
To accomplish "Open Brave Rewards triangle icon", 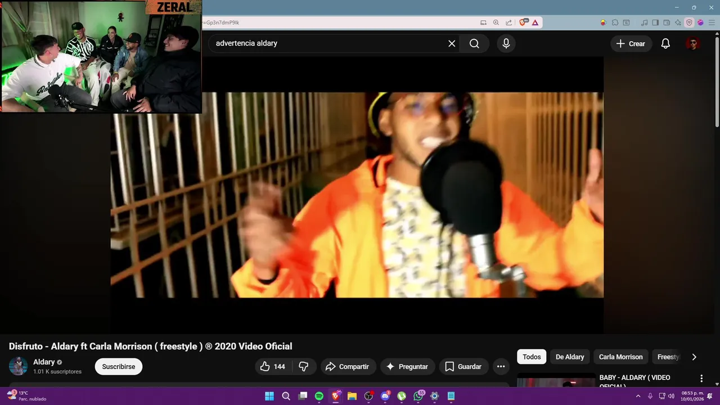I will pos(535,22).
